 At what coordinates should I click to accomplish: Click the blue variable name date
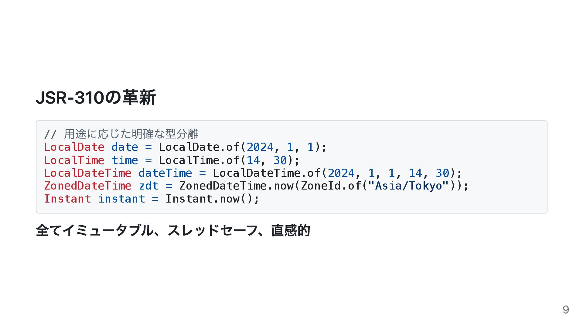click(125, 147)
